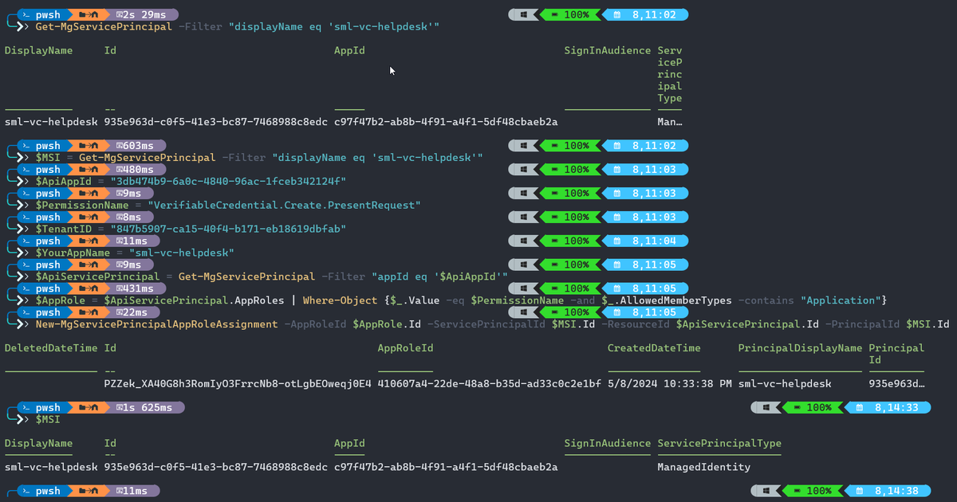
Task: Click the ServicePrincipalType header in bottom table
Action: coord(719,444)
